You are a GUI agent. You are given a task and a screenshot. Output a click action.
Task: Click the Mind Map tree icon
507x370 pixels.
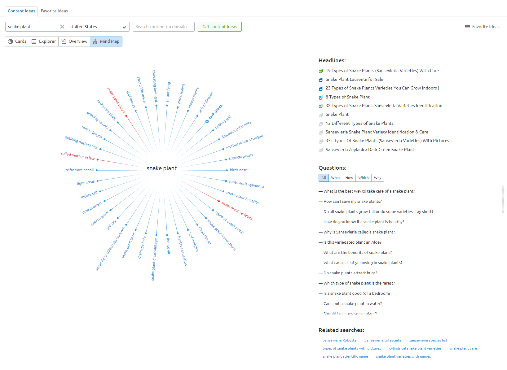[x=95, y=41]
